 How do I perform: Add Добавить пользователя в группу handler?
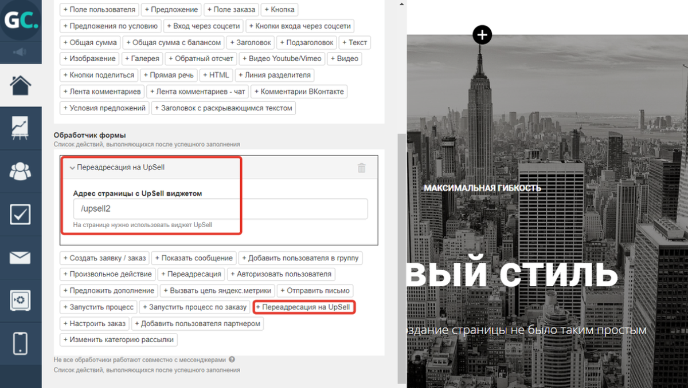coord(300,258)
